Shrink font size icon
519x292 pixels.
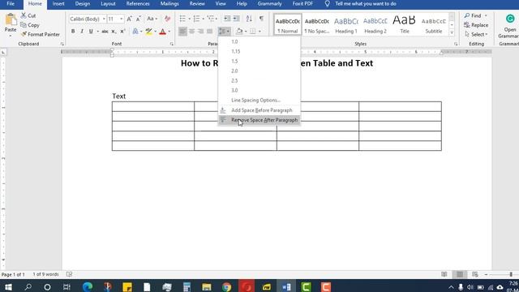[139, 19]
